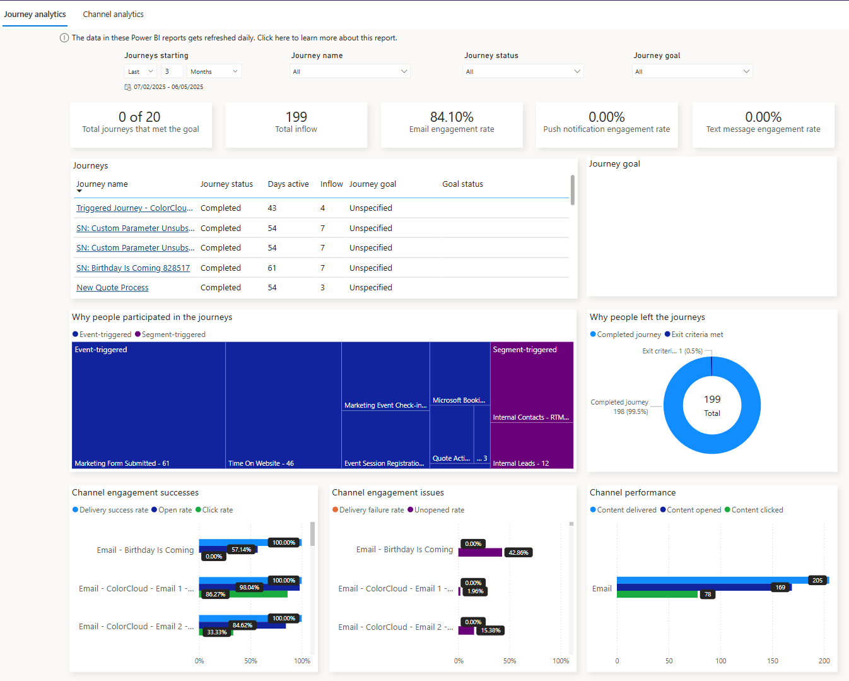849x681 pixels.
Task: Click the Open rate legend color swatch
Action: (155, 510)
